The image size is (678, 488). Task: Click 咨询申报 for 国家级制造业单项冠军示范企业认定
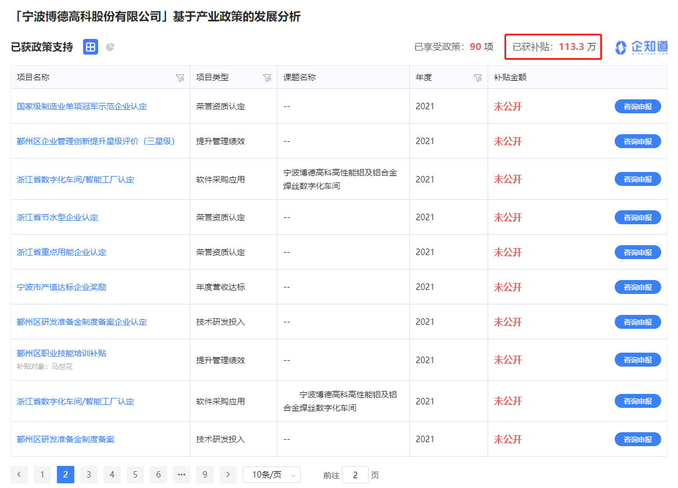click(638, 106)
